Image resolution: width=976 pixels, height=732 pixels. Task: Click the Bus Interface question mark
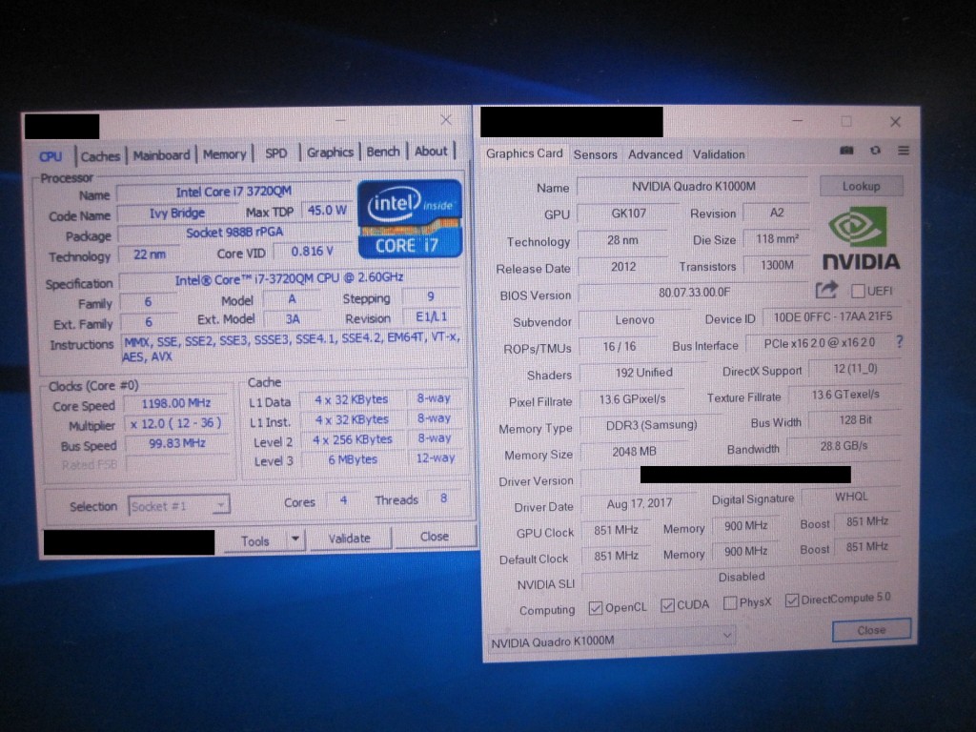pyautogui.click(x=899, y=342)
